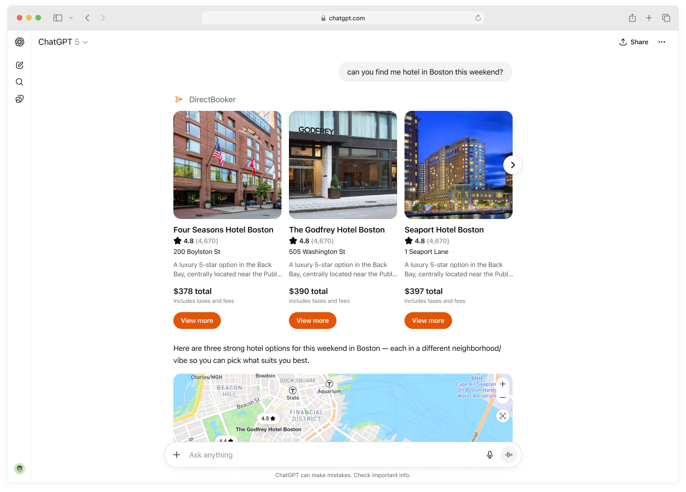
Task: Expand the sidebar options chevron
Action: pos(71,18)
